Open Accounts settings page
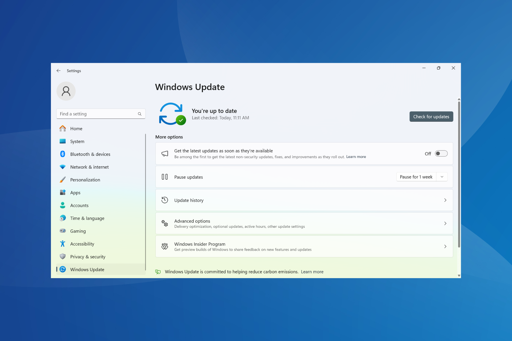Image resolution: width=512 pixels, height=341 pixels. click(79, 205)
